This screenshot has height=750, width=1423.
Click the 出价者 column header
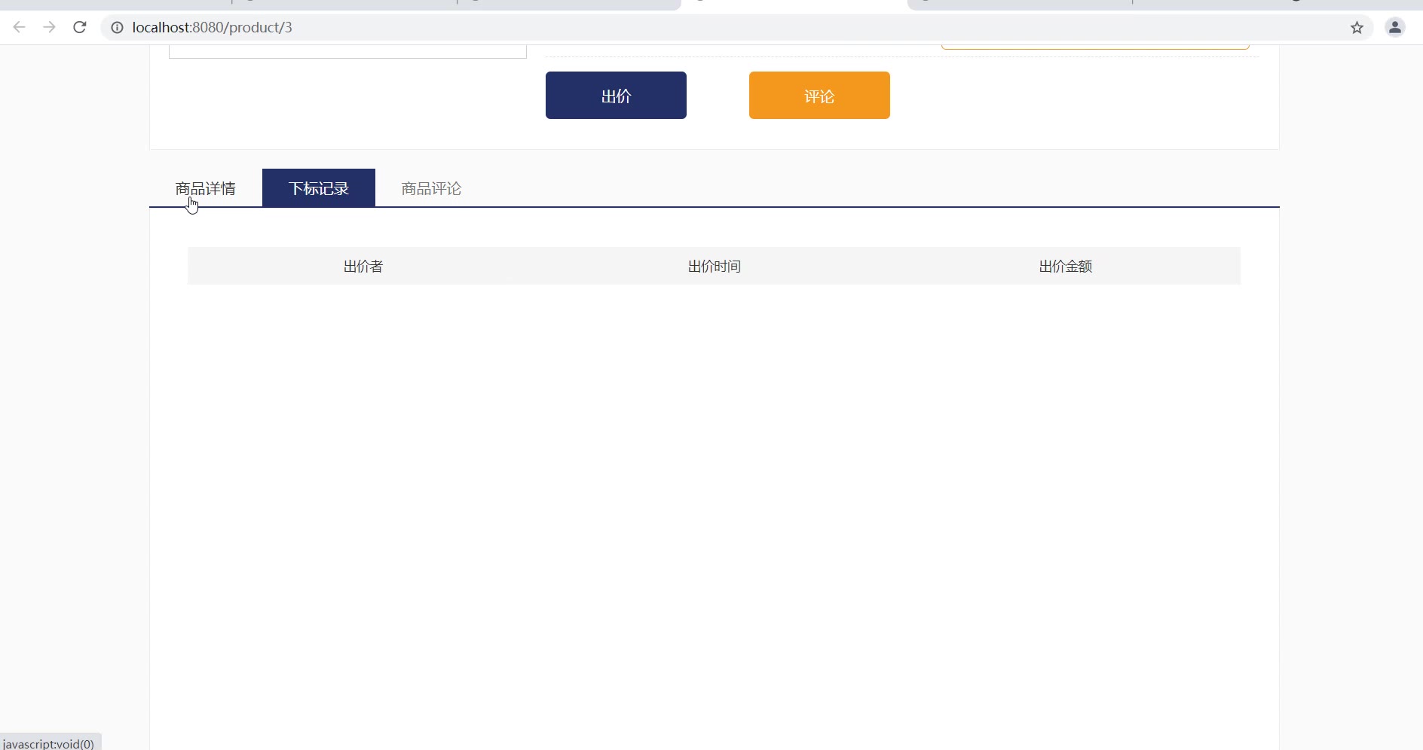(363, 266)
